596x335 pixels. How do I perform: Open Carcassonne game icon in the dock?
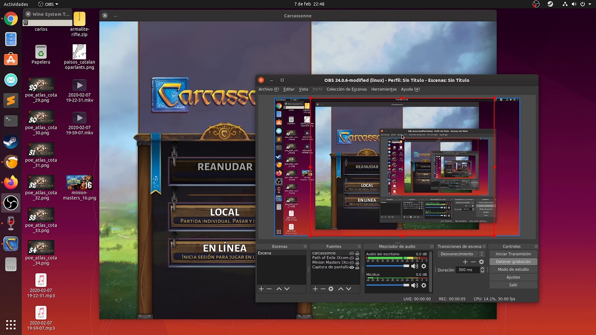coord(11,243)
